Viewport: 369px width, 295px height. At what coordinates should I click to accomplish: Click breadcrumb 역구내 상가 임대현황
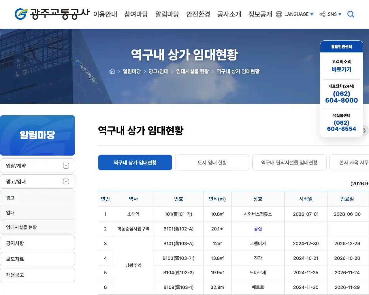point(238,71)
